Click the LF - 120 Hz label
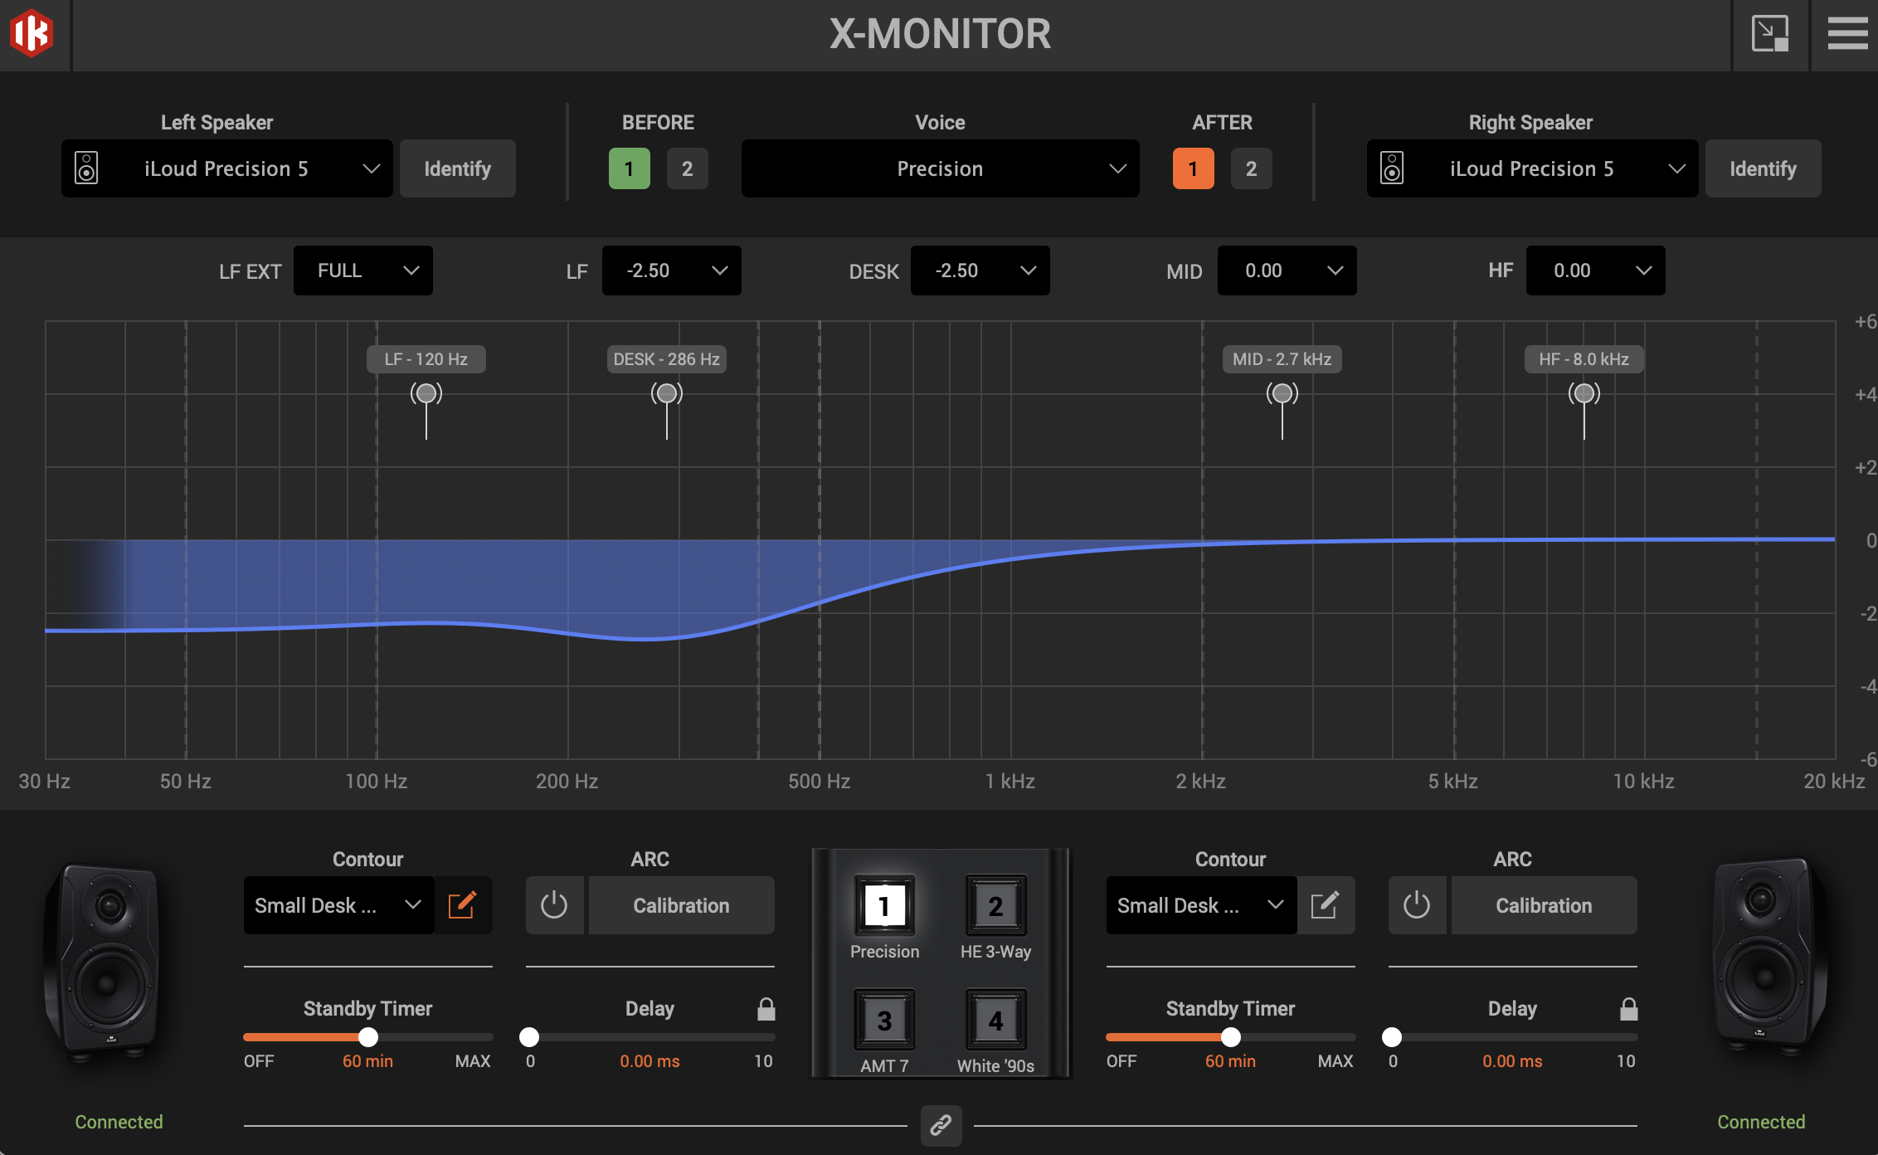Image resolution: width=1878 pixels, height=1155 pixels. [x=426, y=359]
